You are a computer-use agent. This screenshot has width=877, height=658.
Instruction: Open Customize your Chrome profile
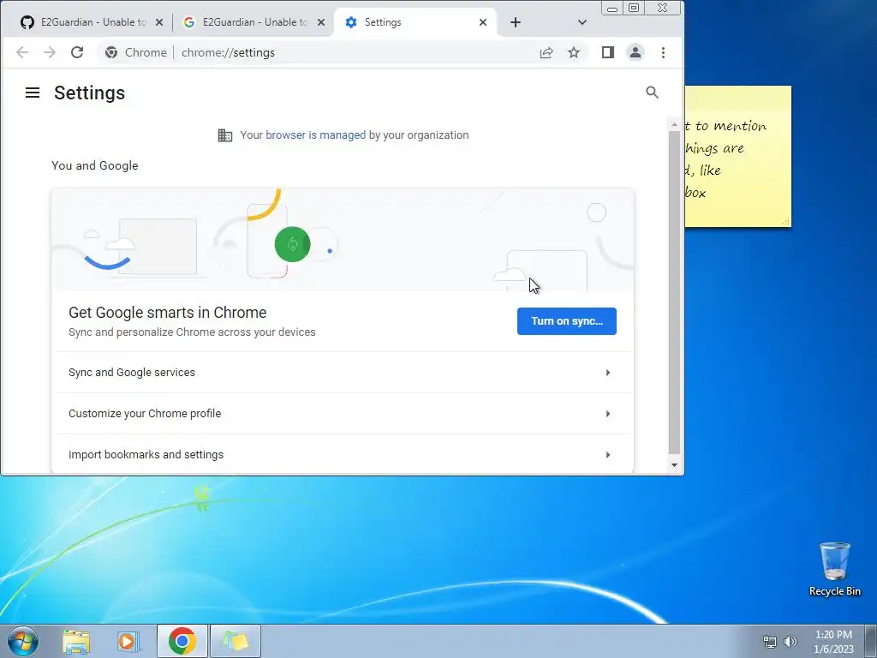pos(343,414)
